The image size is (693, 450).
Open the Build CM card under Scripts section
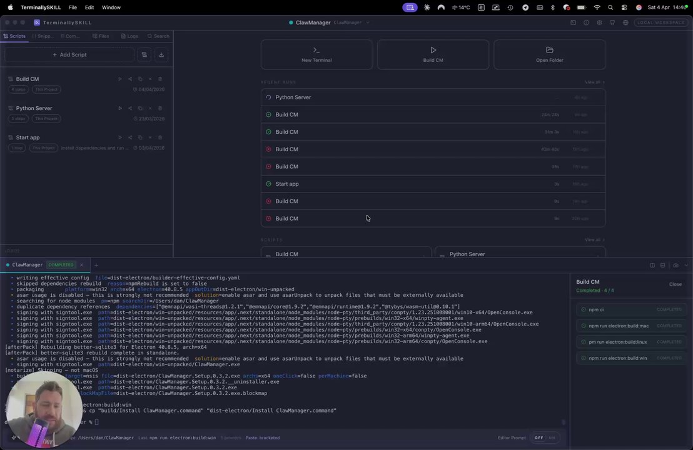tap(346, 252)
